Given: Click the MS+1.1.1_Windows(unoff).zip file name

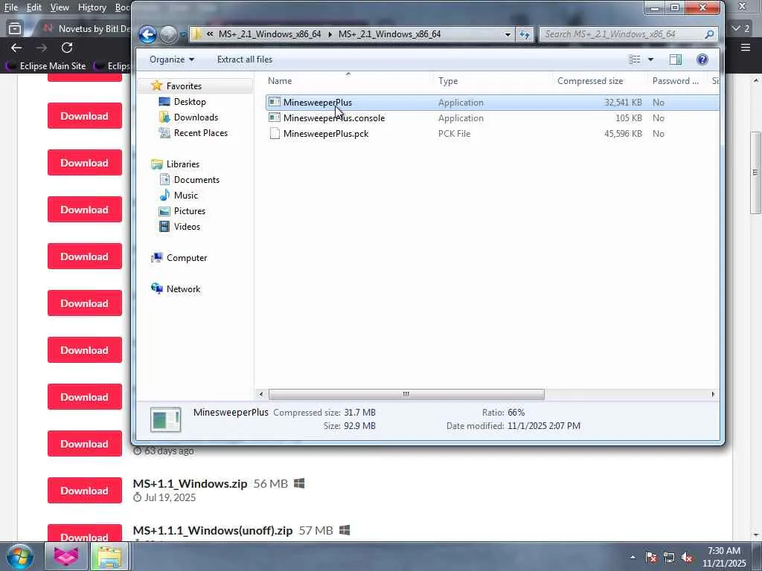Looking at the screenshot, I should click(x=213, y=530).
